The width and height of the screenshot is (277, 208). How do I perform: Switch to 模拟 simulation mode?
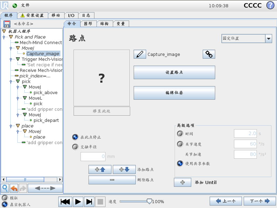[x=5, y=198]
